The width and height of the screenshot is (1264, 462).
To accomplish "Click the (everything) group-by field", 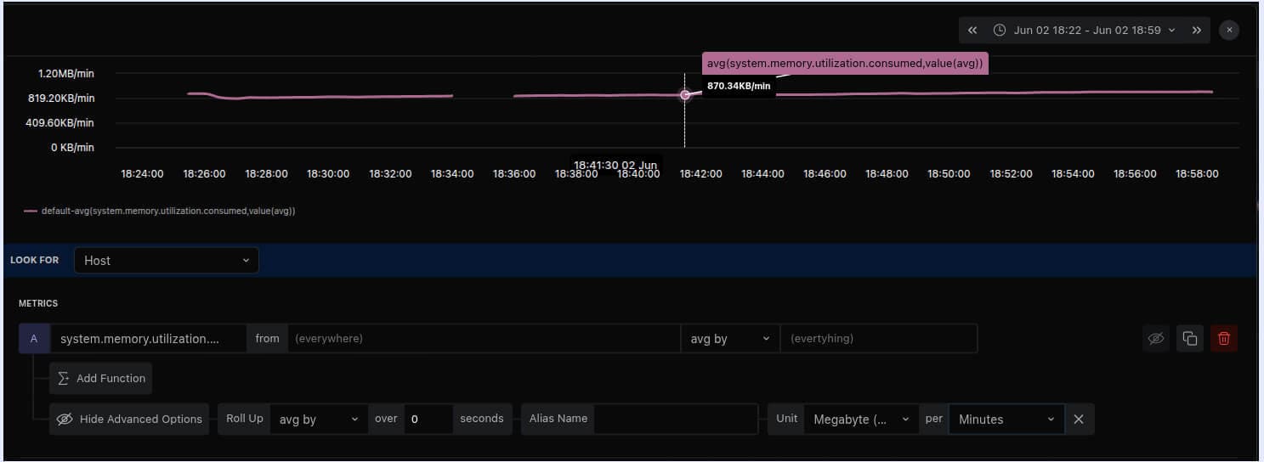I will pyautogui.click(x=879, y=338).
